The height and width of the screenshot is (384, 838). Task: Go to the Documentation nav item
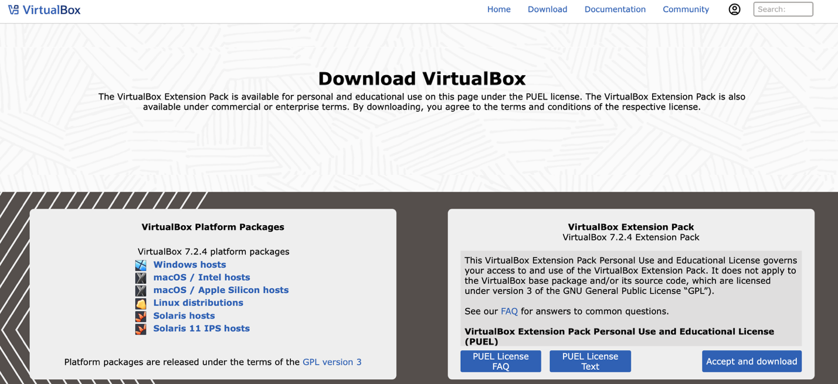pos(615,9)
